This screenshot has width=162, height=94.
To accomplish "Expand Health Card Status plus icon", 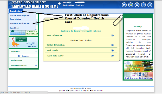I will pos(112,56).
